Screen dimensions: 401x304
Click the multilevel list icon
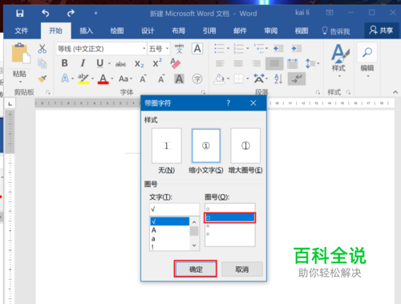point(259,48)
